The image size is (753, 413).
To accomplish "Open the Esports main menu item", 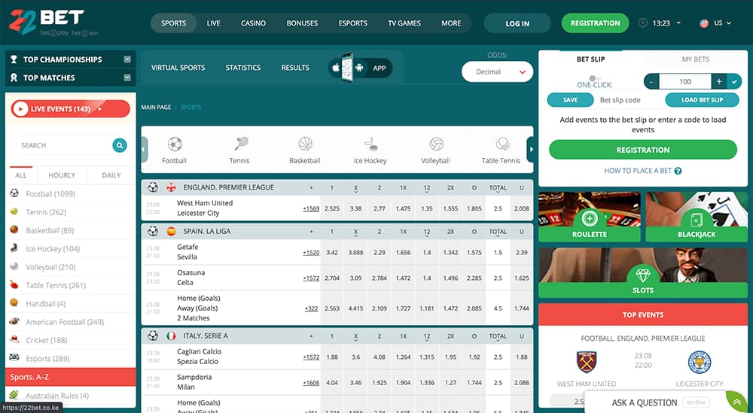I will (353, 23).
